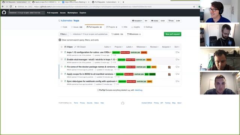Expand the Projects filter dropdown

[x=118, y=47]
